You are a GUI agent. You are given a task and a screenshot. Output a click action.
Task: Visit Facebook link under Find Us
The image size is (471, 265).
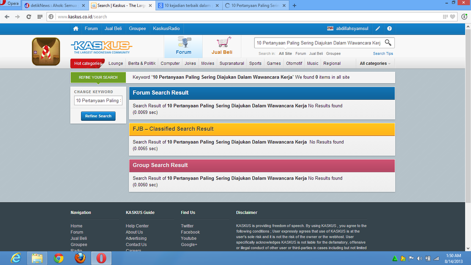tap(190, 232)
